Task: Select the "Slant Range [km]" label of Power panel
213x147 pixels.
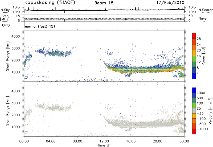Action: point(7,56)
